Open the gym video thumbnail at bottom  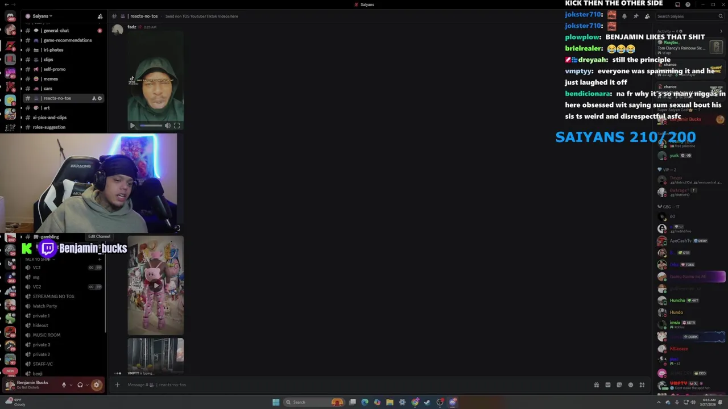[x=156, y=354]
